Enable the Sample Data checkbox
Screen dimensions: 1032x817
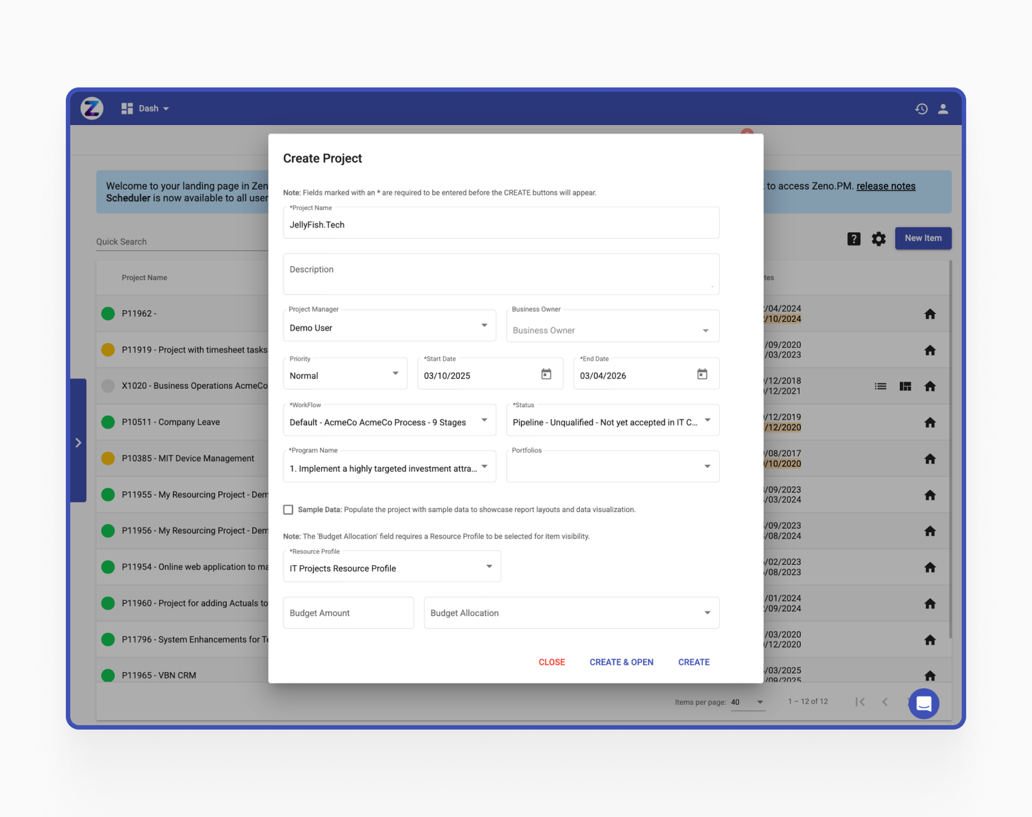point(288,509)
